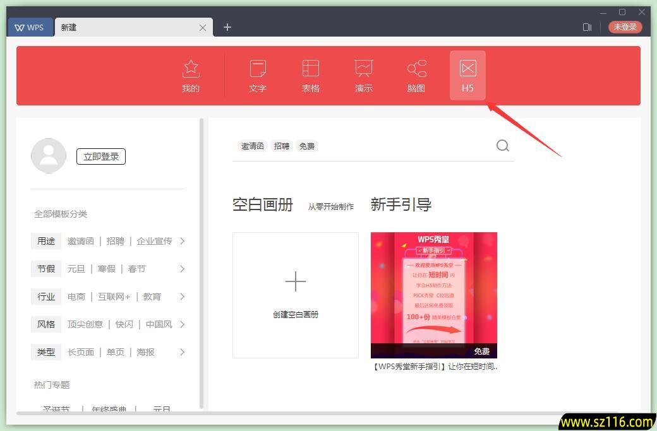Click the 立即登录 login button
The image size is (657, 431).
point(100,156)
